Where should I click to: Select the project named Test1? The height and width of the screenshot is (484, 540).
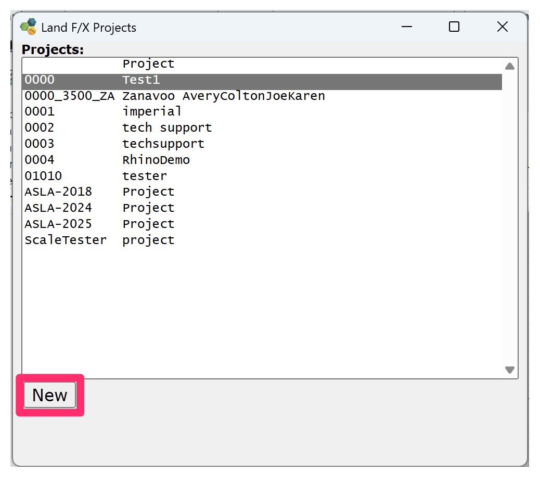(156, 80)
